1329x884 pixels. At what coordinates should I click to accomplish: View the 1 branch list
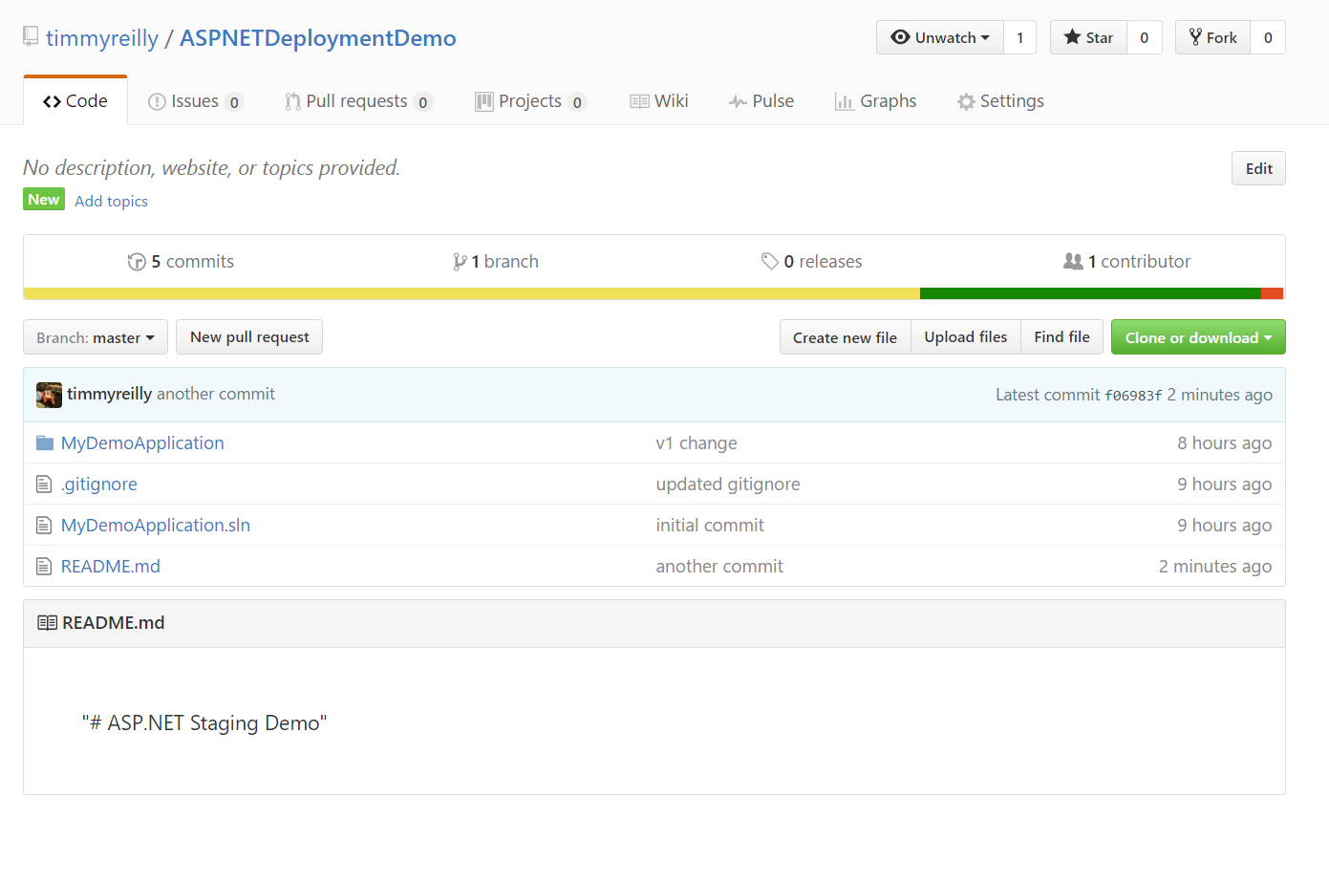click(496, 262)
